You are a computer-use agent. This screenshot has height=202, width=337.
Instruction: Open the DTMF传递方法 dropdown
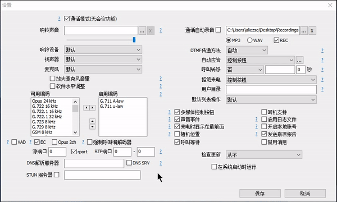[x=247, y=50]
